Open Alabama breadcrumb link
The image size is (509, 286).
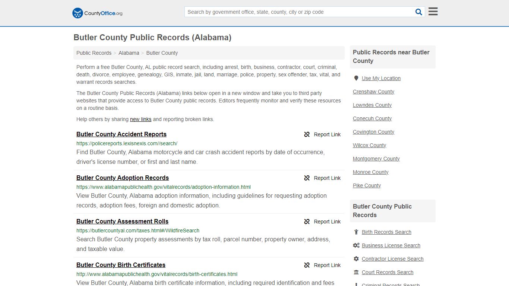point(129,53)
